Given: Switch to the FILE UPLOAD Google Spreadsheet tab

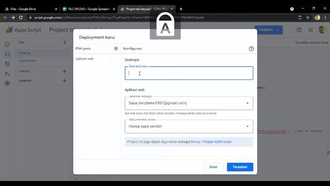Looking at the screenshot, I should [x=89, y=9].
